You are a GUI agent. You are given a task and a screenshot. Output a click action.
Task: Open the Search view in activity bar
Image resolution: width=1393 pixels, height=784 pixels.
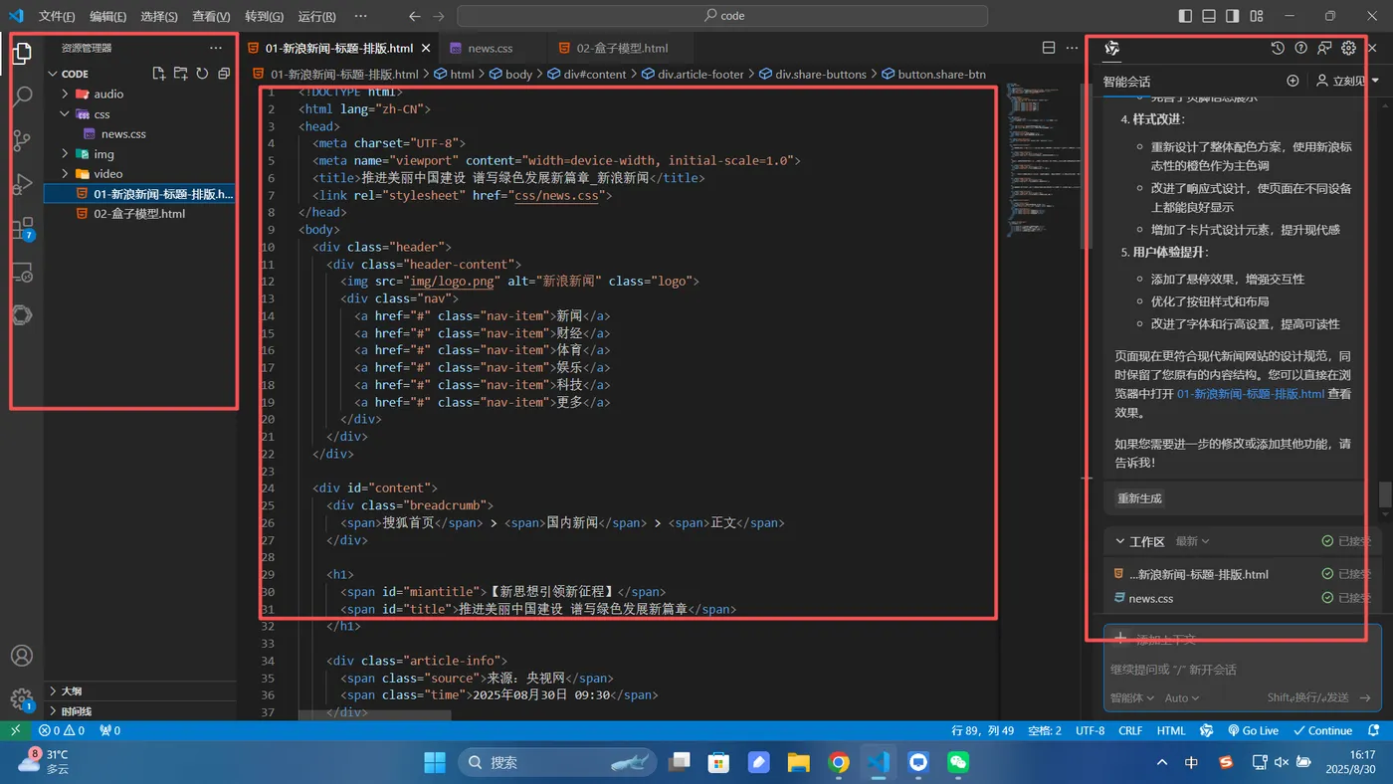click(x=22, y=97)
